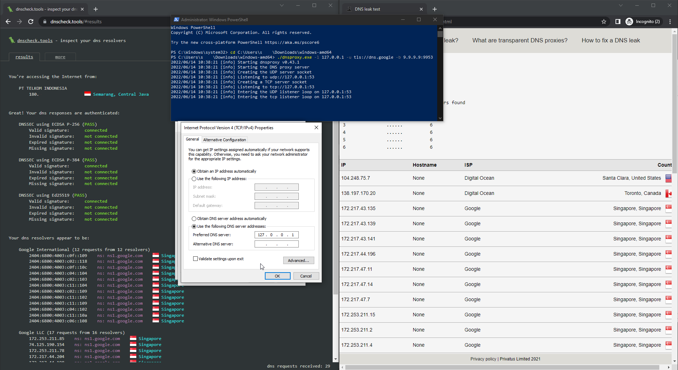This screenshot has width=678, height=370.
Task: Click ns1.google.com for 2404:6800:4003:c0f::109
Action: click(x=125, y=256)
